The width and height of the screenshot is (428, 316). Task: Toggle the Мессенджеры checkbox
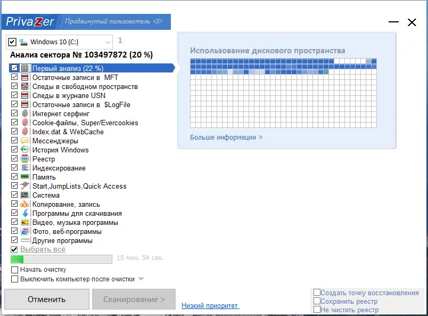[x=14, y=141]
